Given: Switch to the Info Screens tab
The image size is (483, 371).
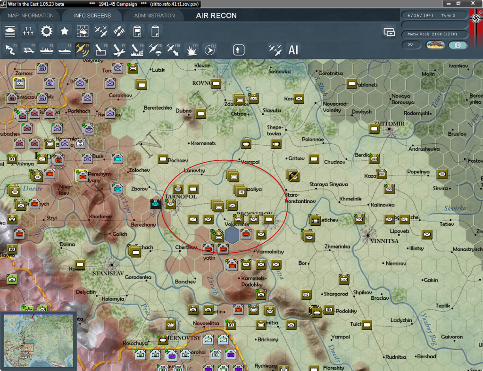Looking at the screenshot, I should (x=92, y=16).
